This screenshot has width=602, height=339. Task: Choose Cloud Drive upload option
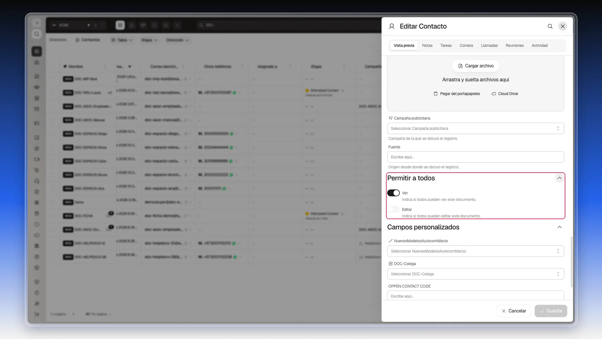505,94
